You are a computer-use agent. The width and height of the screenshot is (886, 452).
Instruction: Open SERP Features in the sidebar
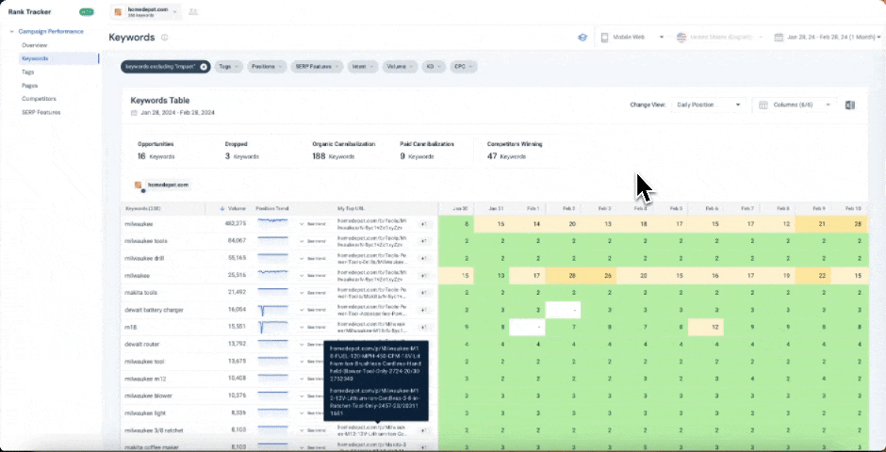point(41,112)
